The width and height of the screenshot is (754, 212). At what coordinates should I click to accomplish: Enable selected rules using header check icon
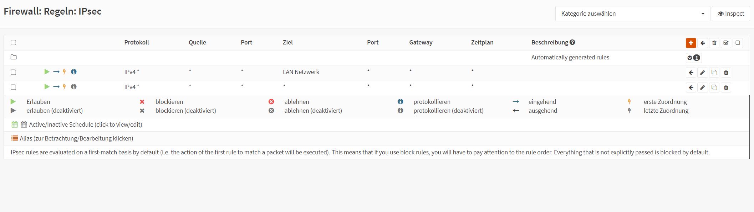pos(726,43)
